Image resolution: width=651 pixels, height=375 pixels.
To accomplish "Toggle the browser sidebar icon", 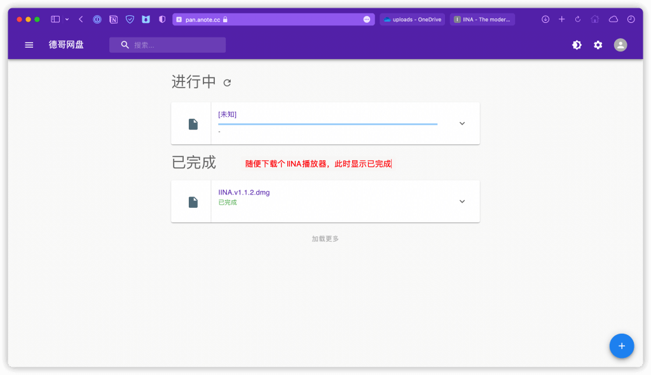I will tap(55, 19).
